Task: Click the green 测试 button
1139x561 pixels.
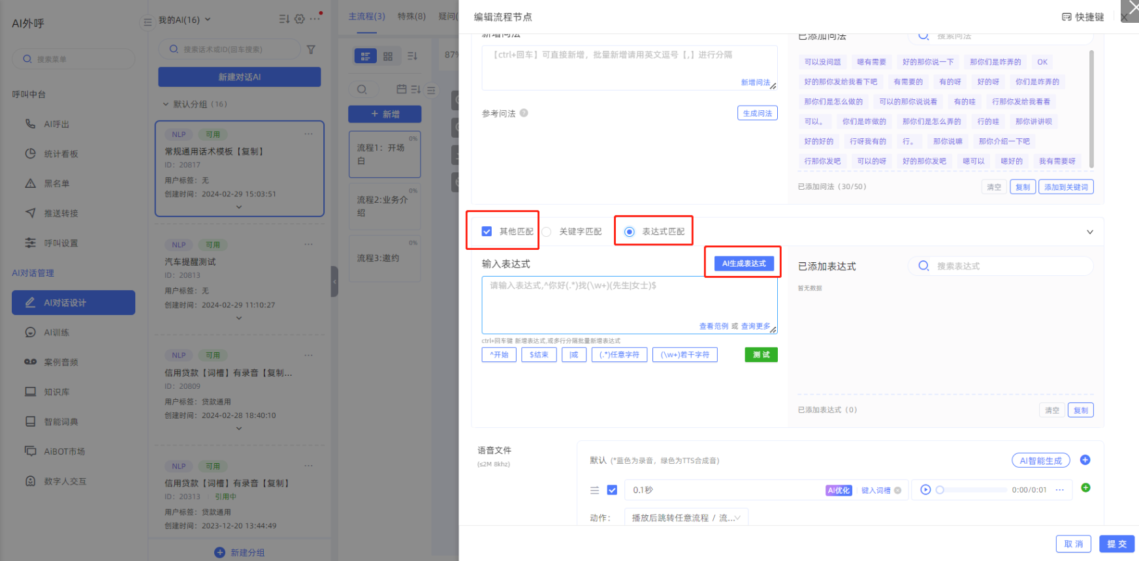Action: click(x=761, y=355)
